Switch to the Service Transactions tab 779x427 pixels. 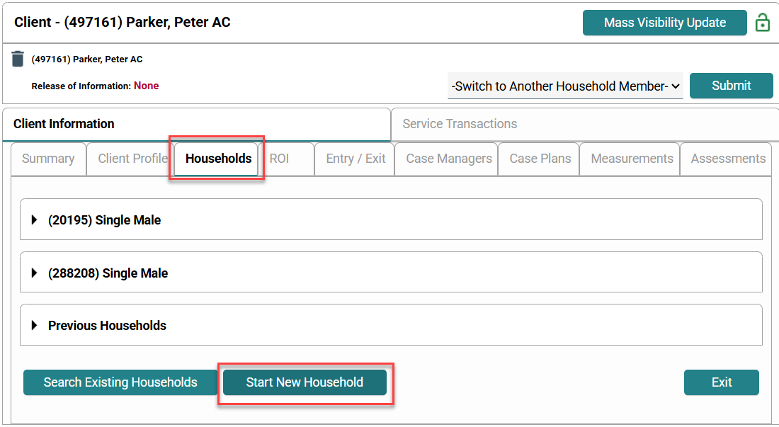(x=460, y=124)
